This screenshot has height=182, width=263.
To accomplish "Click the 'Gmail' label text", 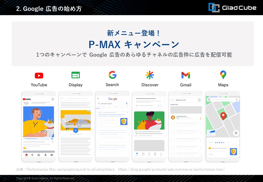I will [x=186, y=85].
